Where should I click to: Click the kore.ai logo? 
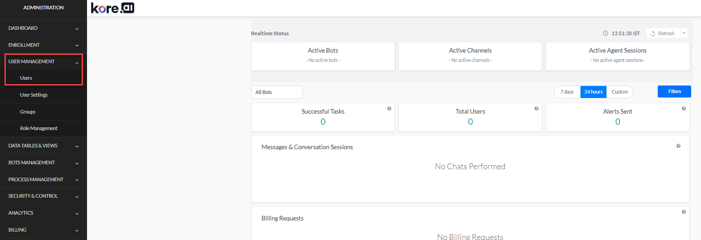pyautogui.click(x=112, y=8)
